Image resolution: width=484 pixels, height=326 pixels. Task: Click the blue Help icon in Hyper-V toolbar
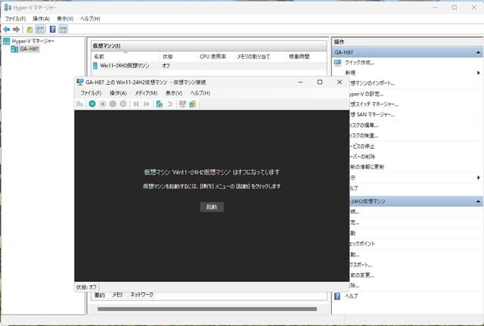[x=52, y=29]
